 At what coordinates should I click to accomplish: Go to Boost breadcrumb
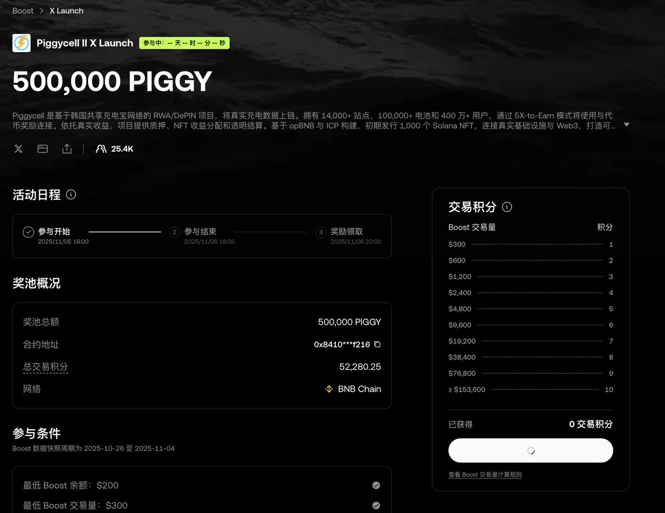[x=23, y=11]
